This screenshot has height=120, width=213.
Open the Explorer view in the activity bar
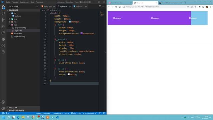[x=3, y=7]
